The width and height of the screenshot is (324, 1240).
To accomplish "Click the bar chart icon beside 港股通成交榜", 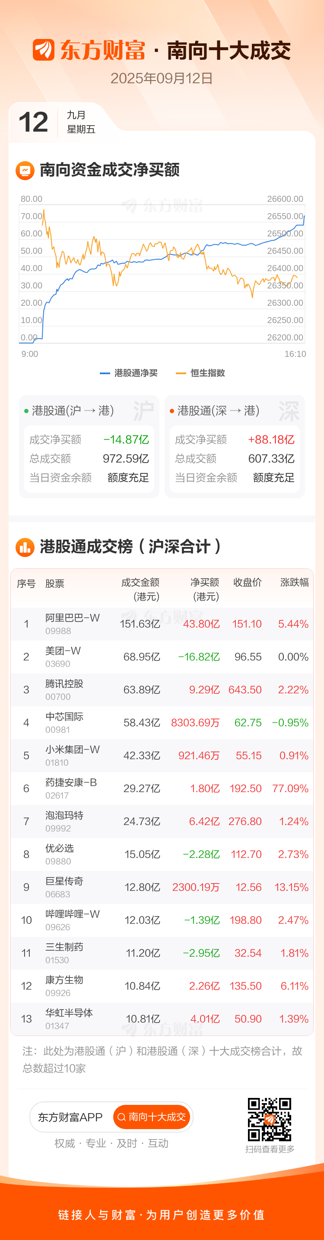I will [25, 547].
